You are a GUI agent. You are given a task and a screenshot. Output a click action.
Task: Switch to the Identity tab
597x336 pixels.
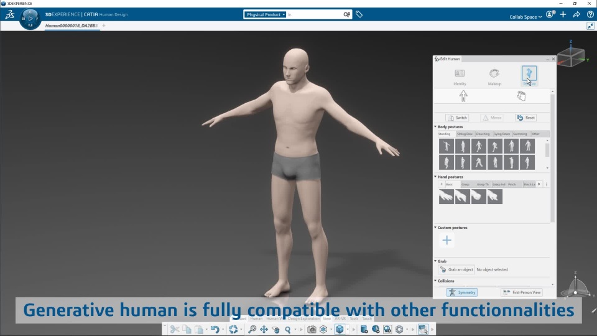point(460,77)
